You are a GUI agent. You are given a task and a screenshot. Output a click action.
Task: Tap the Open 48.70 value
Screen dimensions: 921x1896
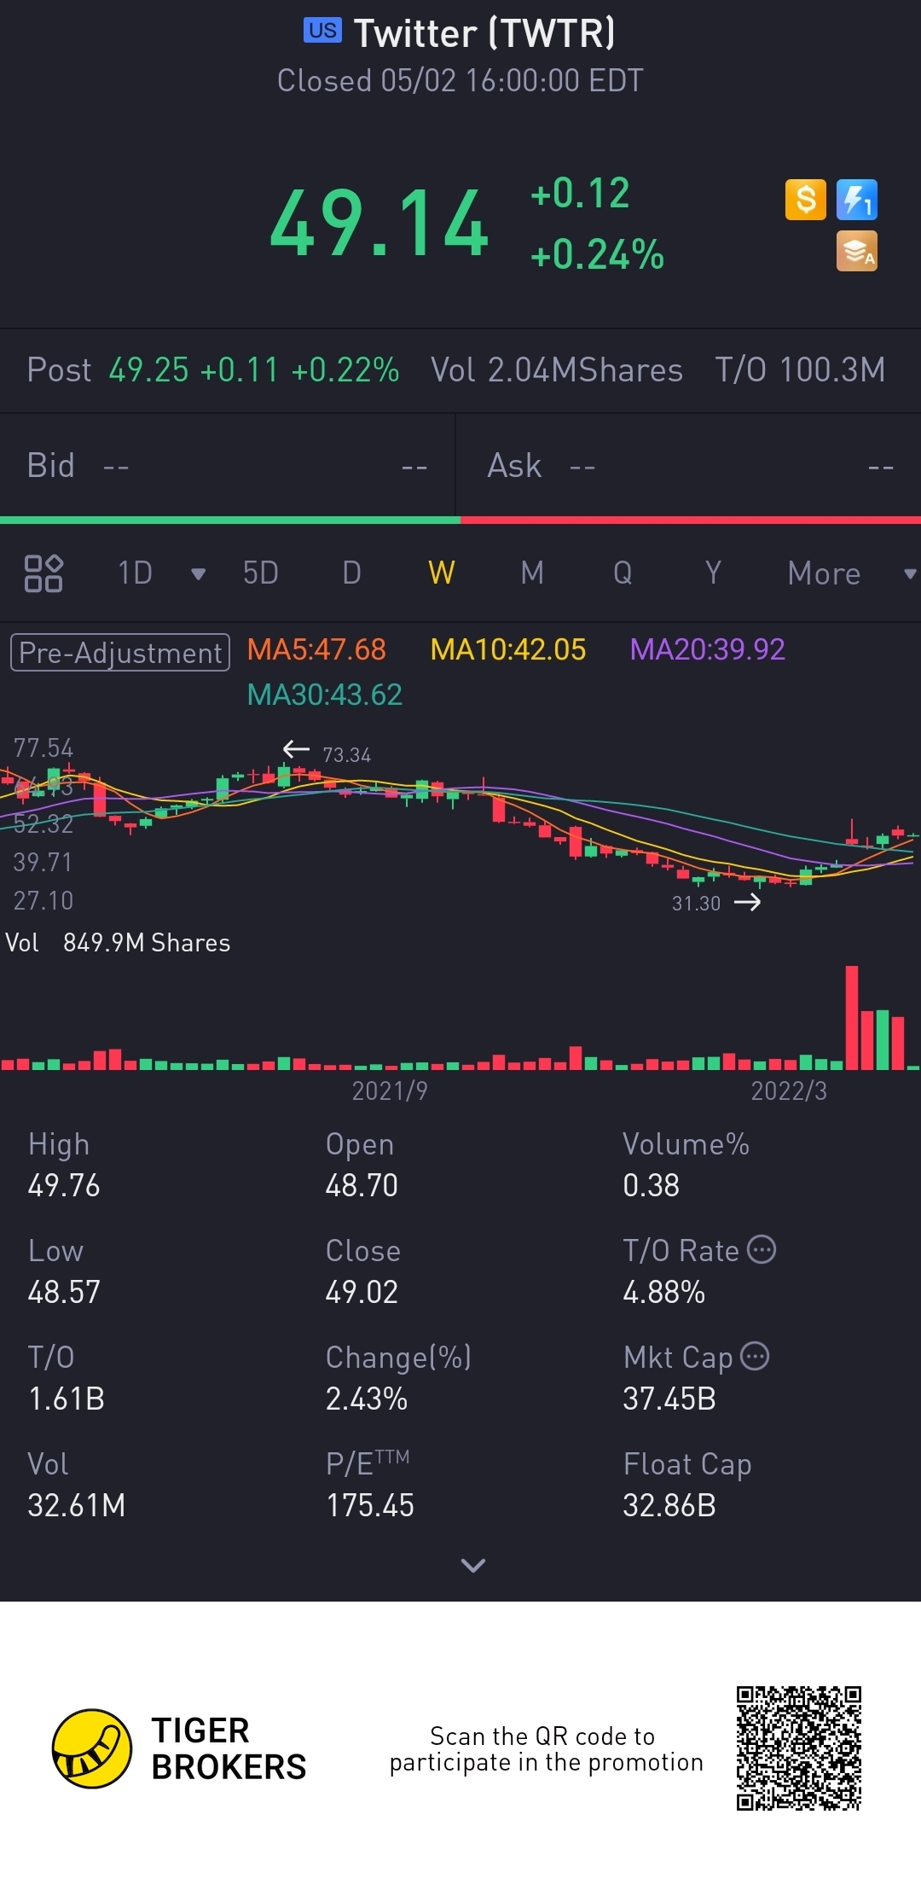point(362,1185)
